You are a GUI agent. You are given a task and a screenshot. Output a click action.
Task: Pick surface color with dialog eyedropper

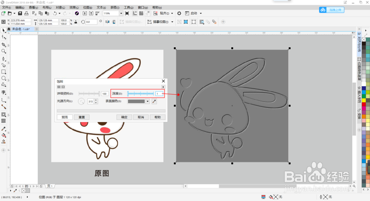(154, 101)
